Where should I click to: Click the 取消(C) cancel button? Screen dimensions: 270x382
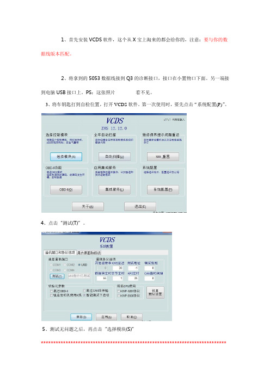pyautogui.click(x=132, y=317)
